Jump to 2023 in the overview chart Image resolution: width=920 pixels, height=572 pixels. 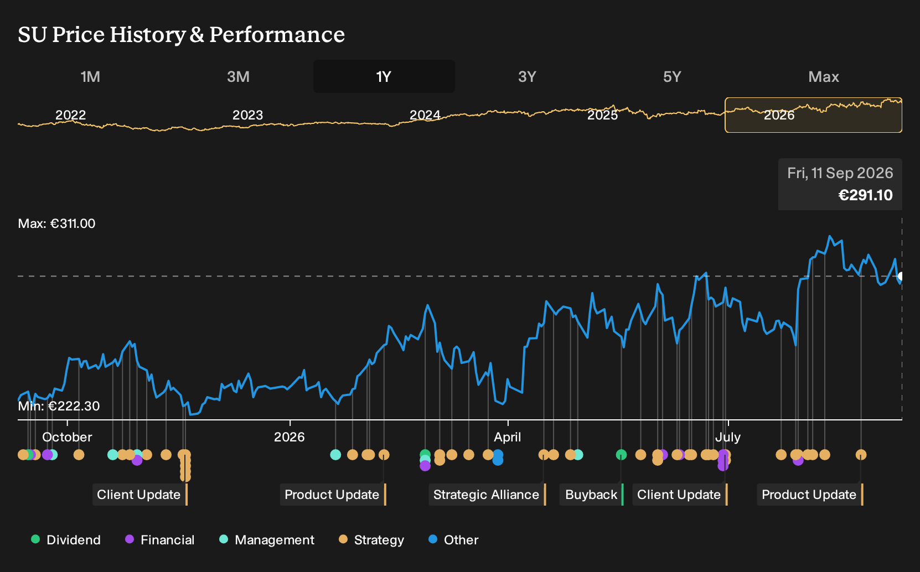coord(247,115)
